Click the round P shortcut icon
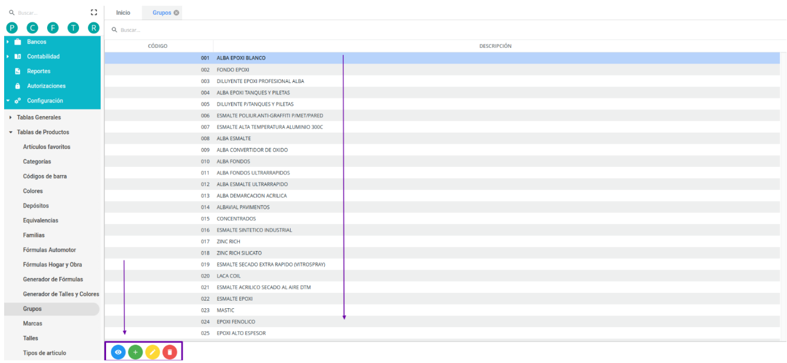This screenshot has width=787, height=363. click(12, 28)
